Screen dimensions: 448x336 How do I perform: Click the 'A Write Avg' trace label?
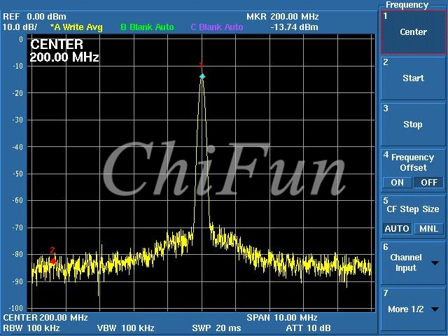[x=76, y=27]
